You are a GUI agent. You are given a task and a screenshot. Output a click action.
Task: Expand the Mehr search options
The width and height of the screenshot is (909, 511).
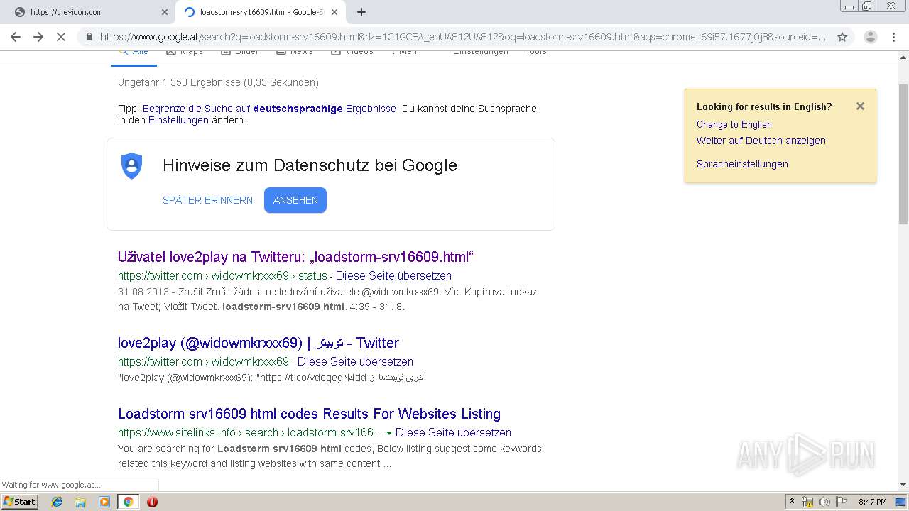(x=405, y=52)
